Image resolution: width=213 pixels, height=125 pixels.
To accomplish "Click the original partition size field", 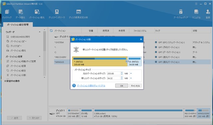I will point(114,73).
